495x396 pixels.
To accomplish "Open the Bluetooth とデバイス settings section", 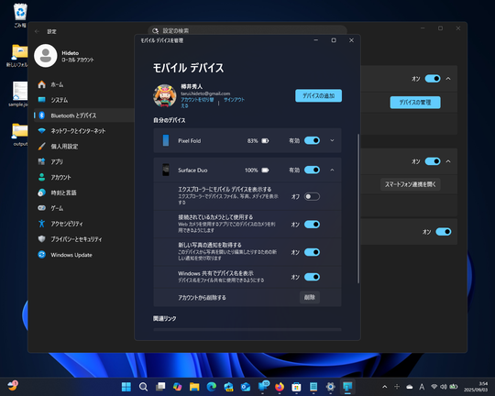I will pos(84,115).
